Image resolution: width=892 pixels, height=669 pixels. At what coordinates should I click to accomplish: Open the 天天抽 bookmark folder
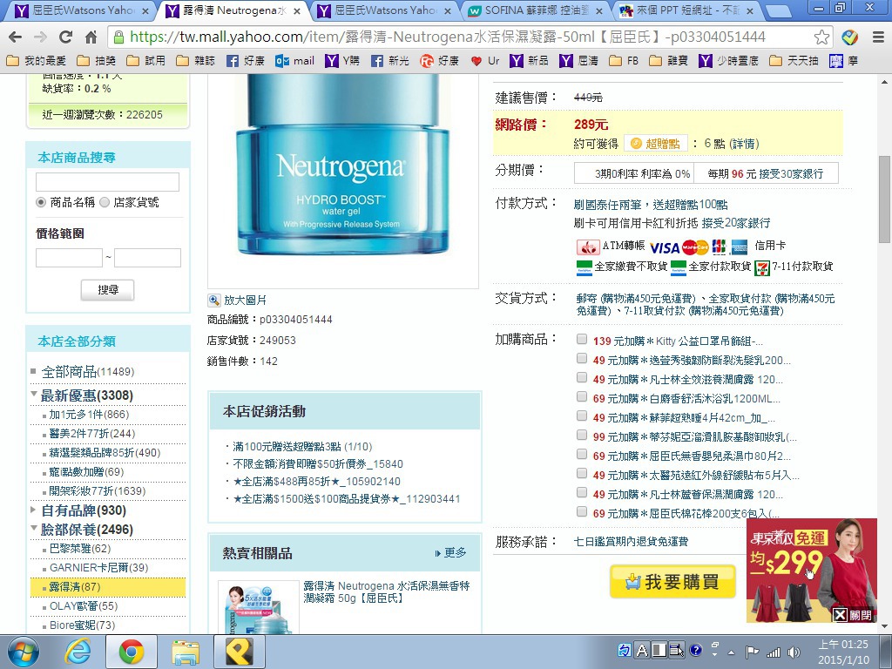(x=793, y=60)
